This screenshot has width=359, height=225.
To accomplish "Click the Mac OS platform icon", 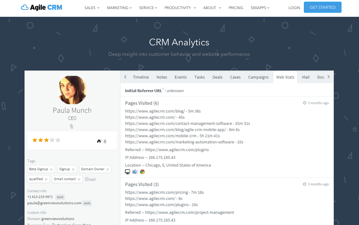I will 135,172.
